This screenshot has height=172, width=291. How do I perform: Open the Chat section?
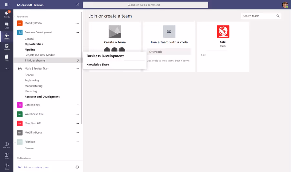tap(7, 25)
